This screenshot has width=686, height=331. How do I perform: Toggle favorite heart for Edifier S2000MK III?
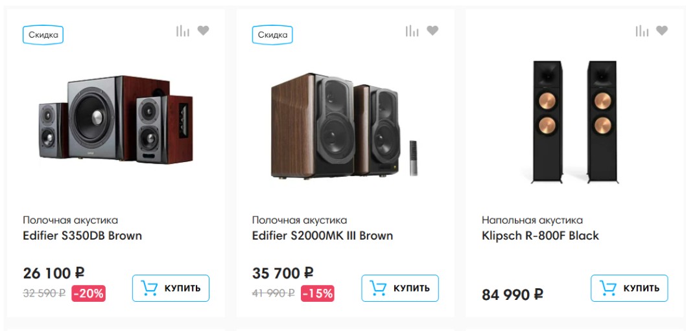click(433, 30)
